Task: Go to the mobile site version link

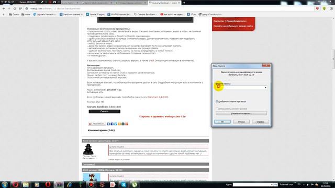Action: (233, 26)
